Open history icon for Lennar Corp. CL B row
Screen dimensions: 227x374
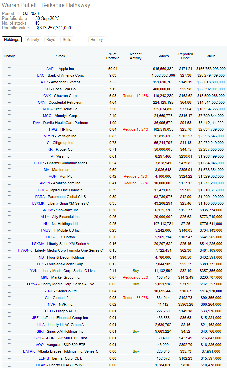pyautogui.click(x=9, y=359)
